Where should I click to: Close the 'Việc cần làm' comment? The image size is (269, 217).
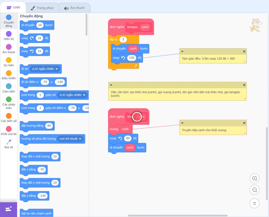[x=244, y=85]
